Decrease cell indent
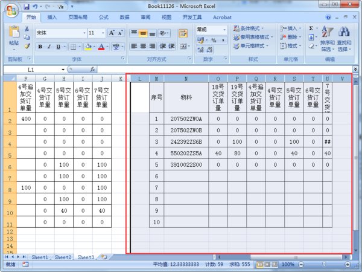This screenshot has height=272, width=362. (163, 47)
